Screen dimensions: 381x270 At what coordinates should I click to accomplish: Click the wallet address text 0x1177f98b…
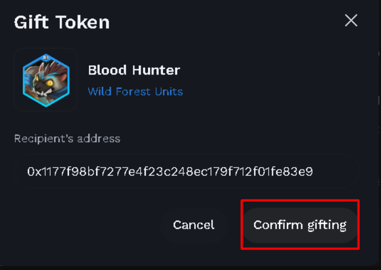(x=170, y=172)
